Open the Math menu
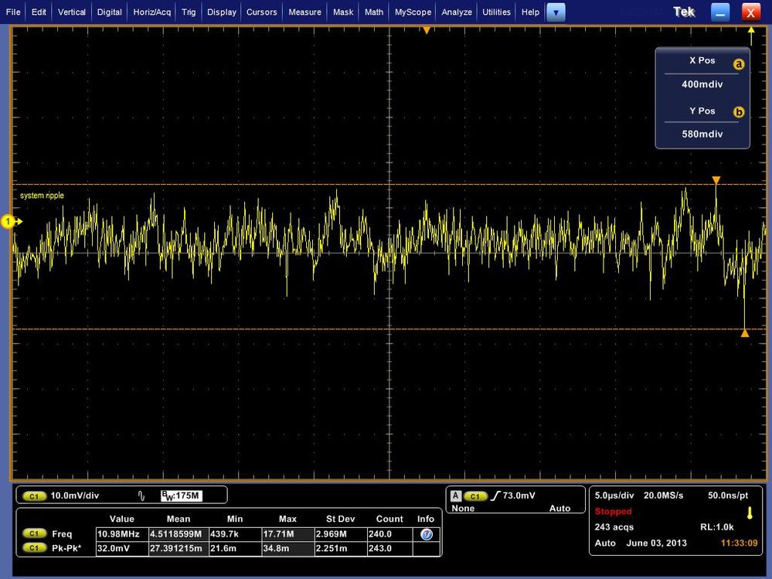Viewport: 772px width, 579px height. (x=374, y=12)
